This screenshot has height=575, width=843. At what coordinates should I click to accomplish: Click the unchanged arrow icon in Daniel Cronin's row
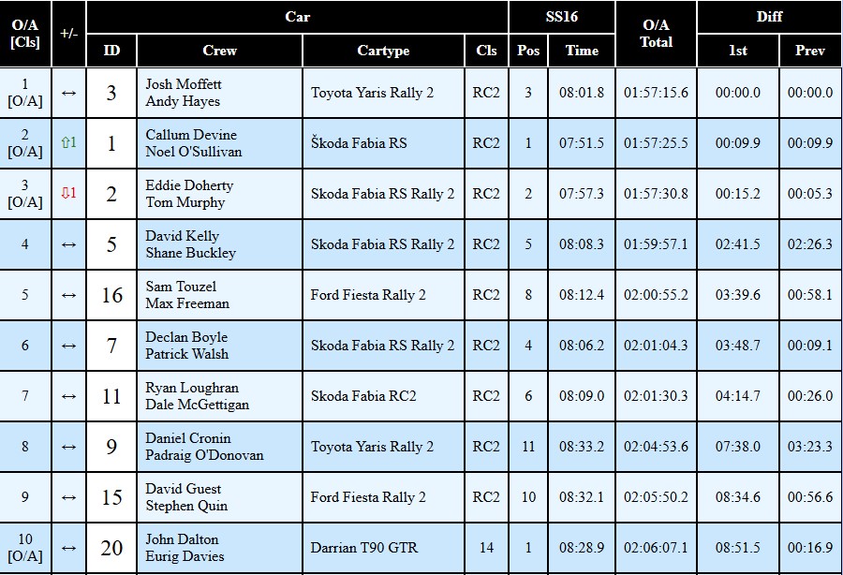pyautogui.click(x=68, y=447)
